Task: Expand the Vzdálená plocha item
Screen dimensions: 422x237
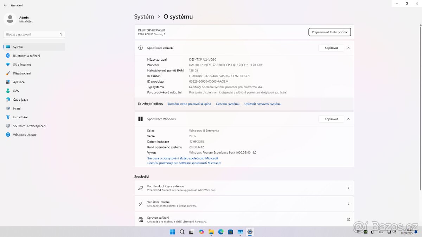Action: tap(349, 204)
